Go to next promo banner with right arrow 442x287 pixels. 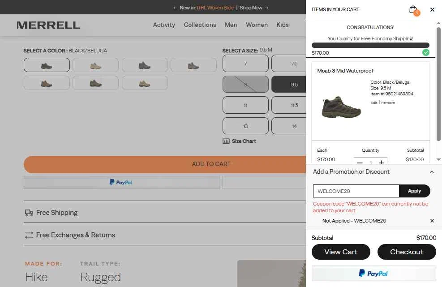pyautogui.click(x=266, y=8)
